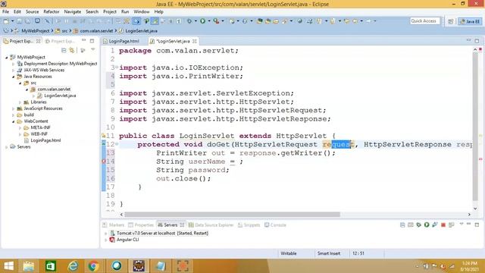This screenshot has width=485, height=273.
Task: Open the web browser globe toolbar icon
Action: 299,21
